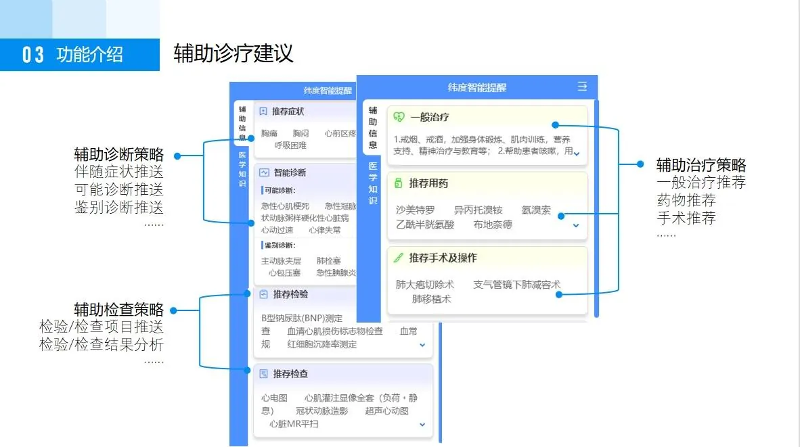Click the 冠状动脉造影 exam item

tap(321, 410)
